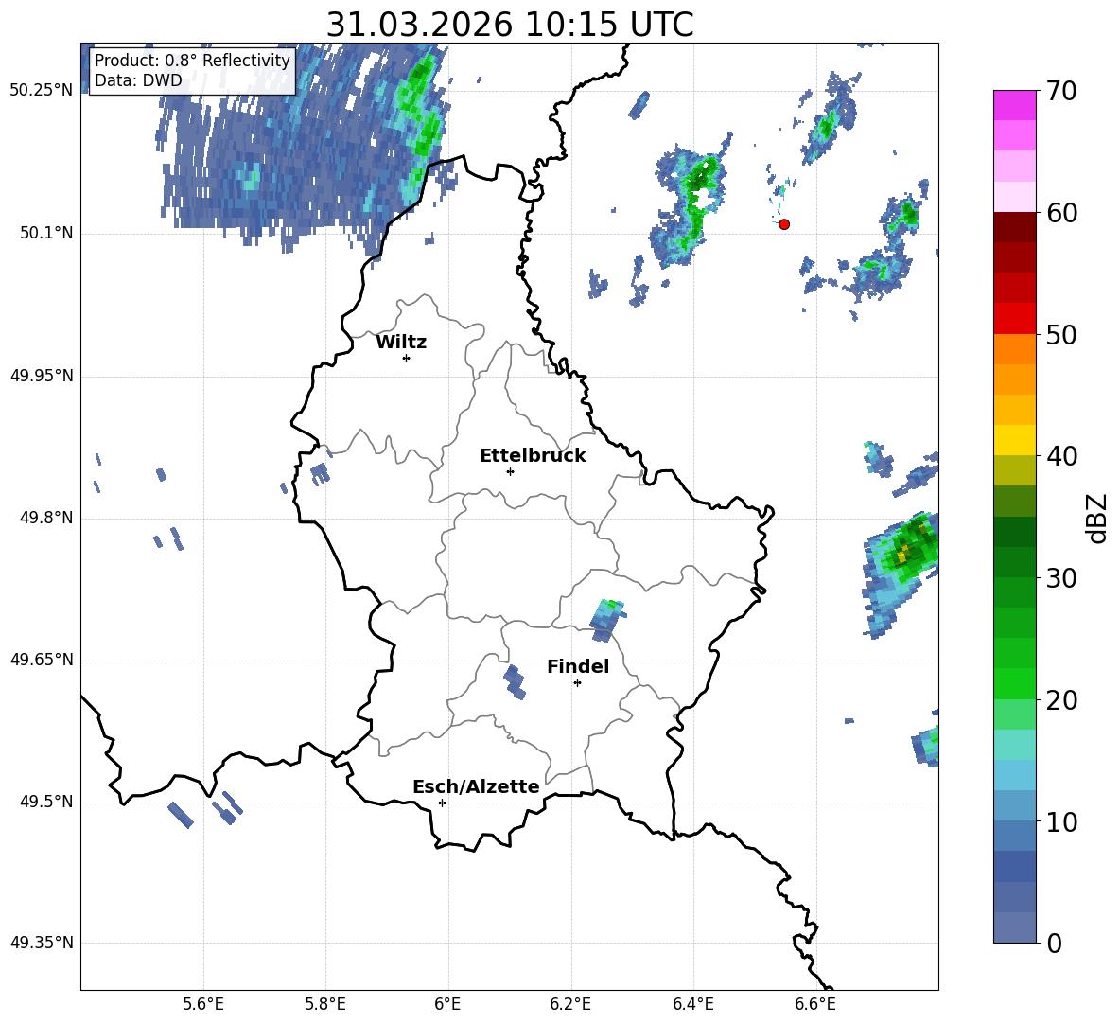Click the colorbar tick label 30
Screen dimensions: 1120x1023
(x=1061, y=578)
